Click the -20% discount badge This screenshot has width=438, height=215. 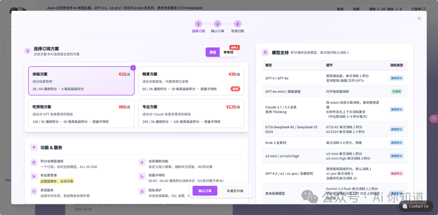234,47
